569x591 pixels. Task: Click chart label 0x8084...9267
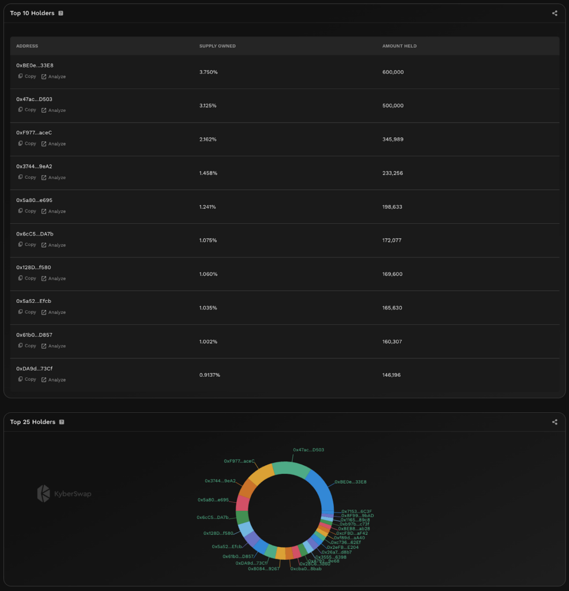pos(264,568)
